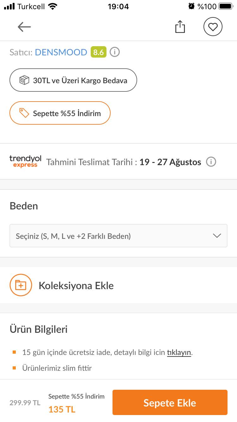Tap the back arrow icon
237x422 pixels.
pos(24,27)
